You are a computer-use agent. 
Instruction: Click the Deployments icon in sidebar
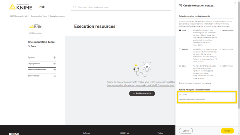(54, 63)
